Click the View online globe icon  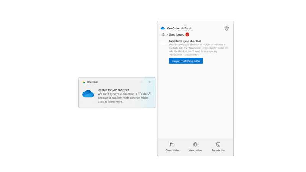click(195, 144)
